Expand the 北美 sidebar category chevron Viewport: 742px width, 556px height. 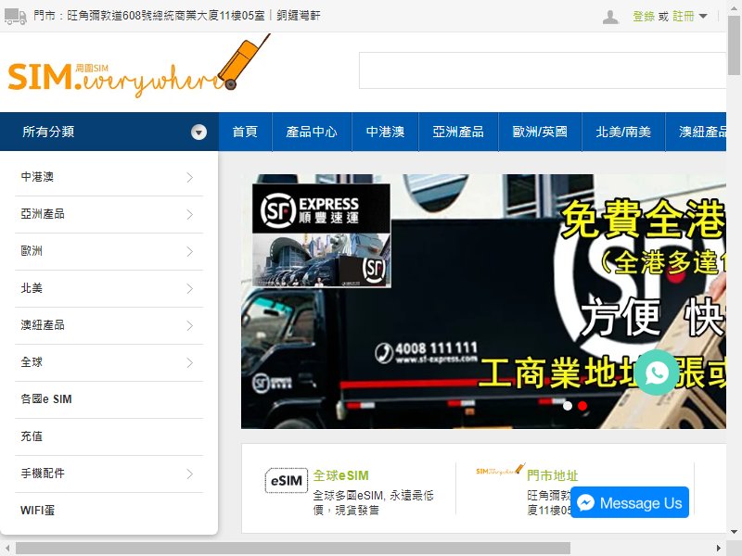click(190, 289)
